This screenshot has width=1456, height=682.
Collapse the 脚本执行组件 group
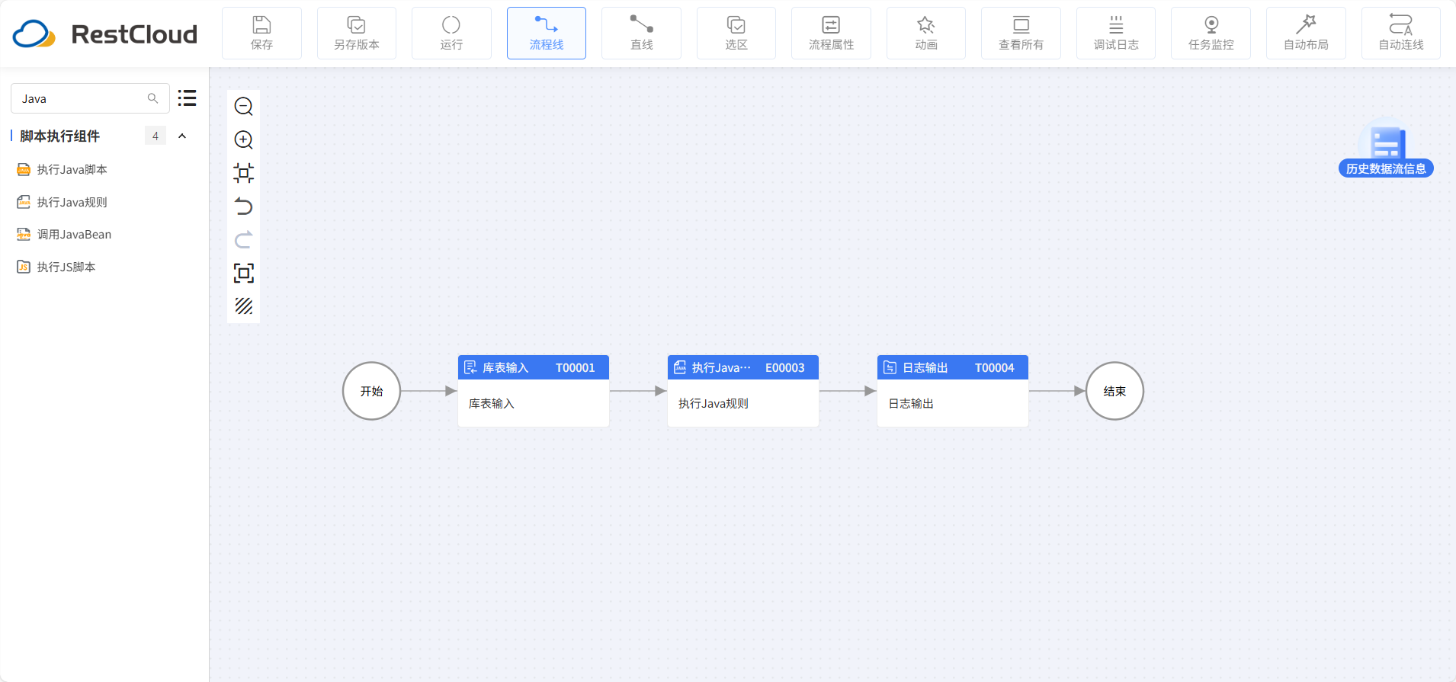tap(182, 136)
